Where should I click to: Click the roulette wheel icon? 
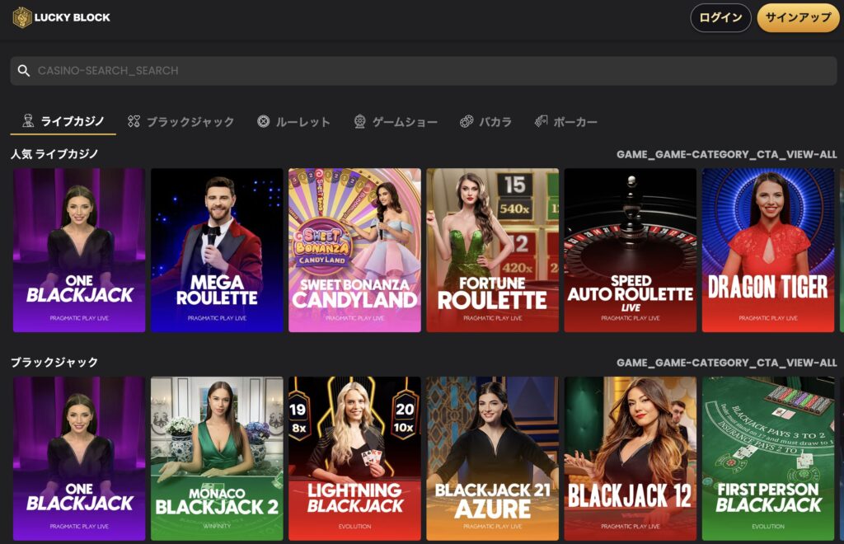click(x=263, y=121)
